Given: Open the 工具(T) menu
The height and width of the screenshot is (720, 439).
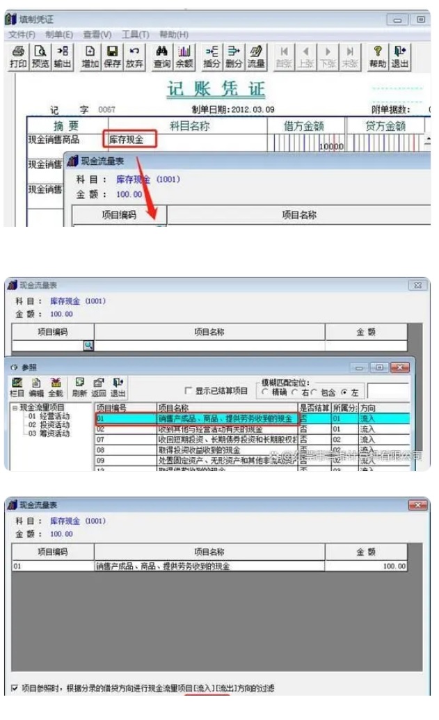Looking at the screenshot, I should click(x=136, y=35).
